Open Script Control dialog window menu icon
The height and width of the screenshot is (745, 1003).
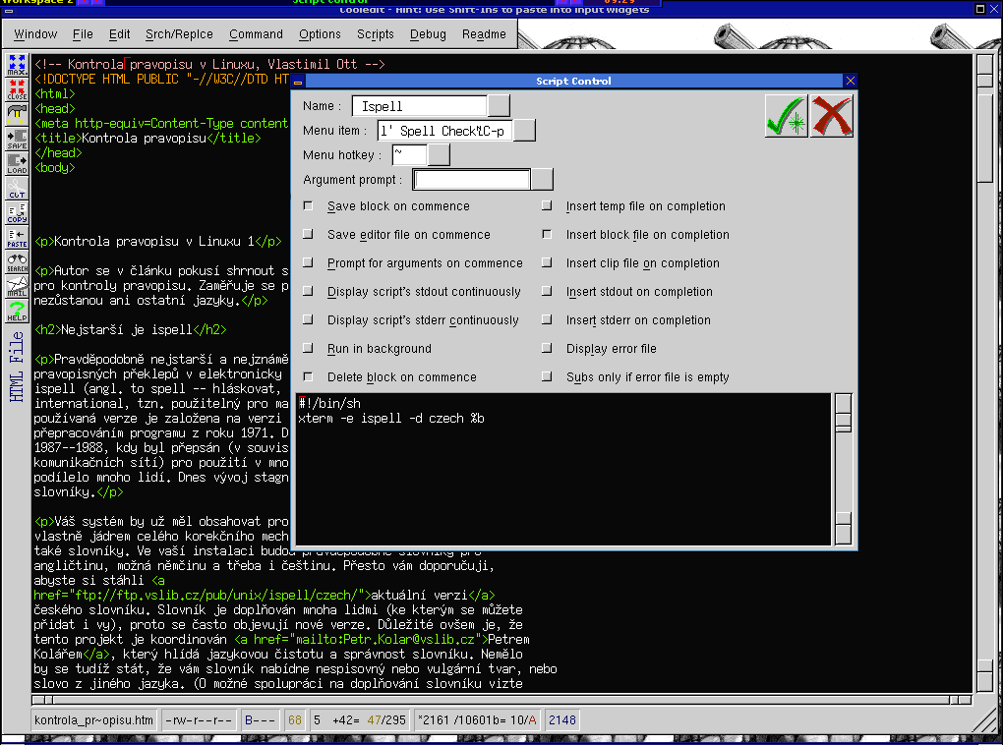(297, 82)
